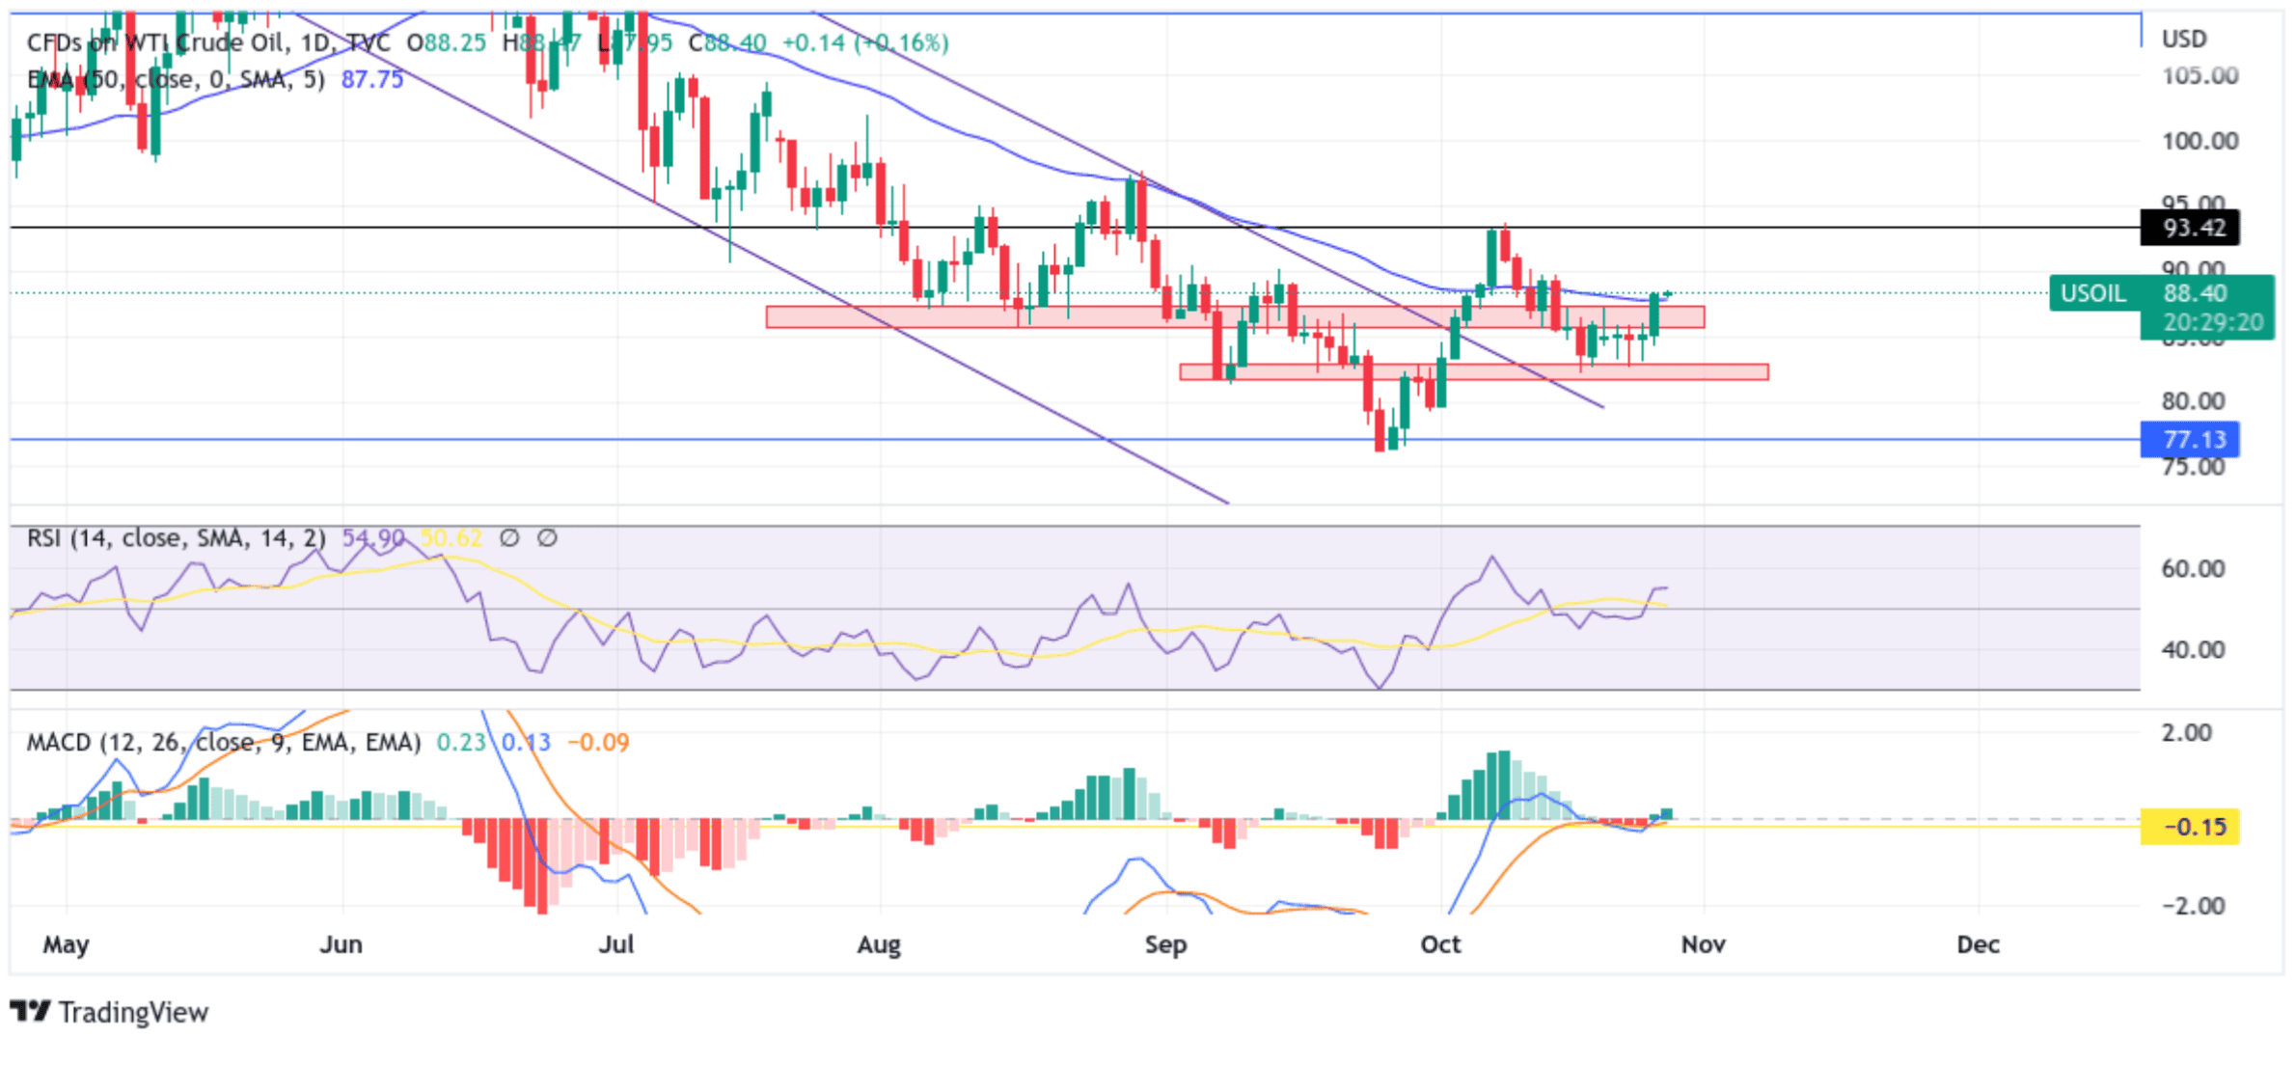2295x1092 pixels.
Task: Click the Aug label on the time axis
Action: point(879,944)
